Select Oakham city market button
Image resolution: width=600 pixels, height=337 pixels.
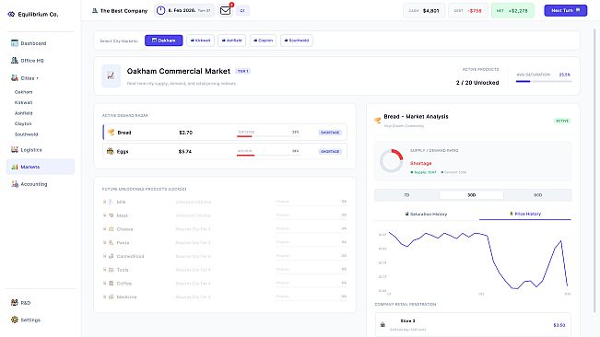[164, 41]
